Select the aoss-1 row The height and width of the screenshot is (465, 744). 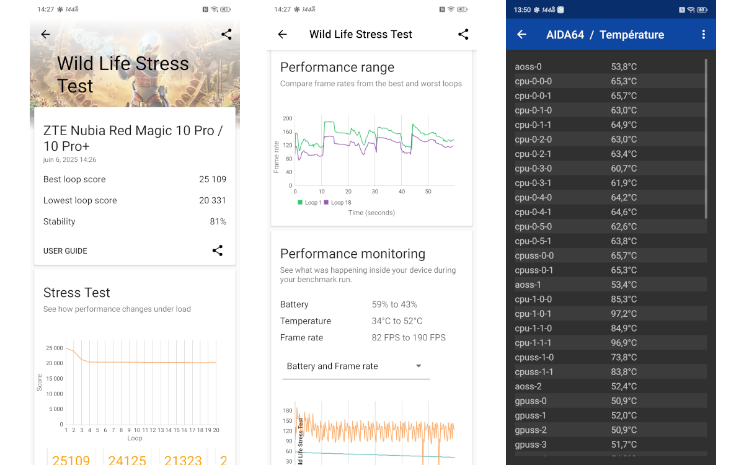(609, 285)
